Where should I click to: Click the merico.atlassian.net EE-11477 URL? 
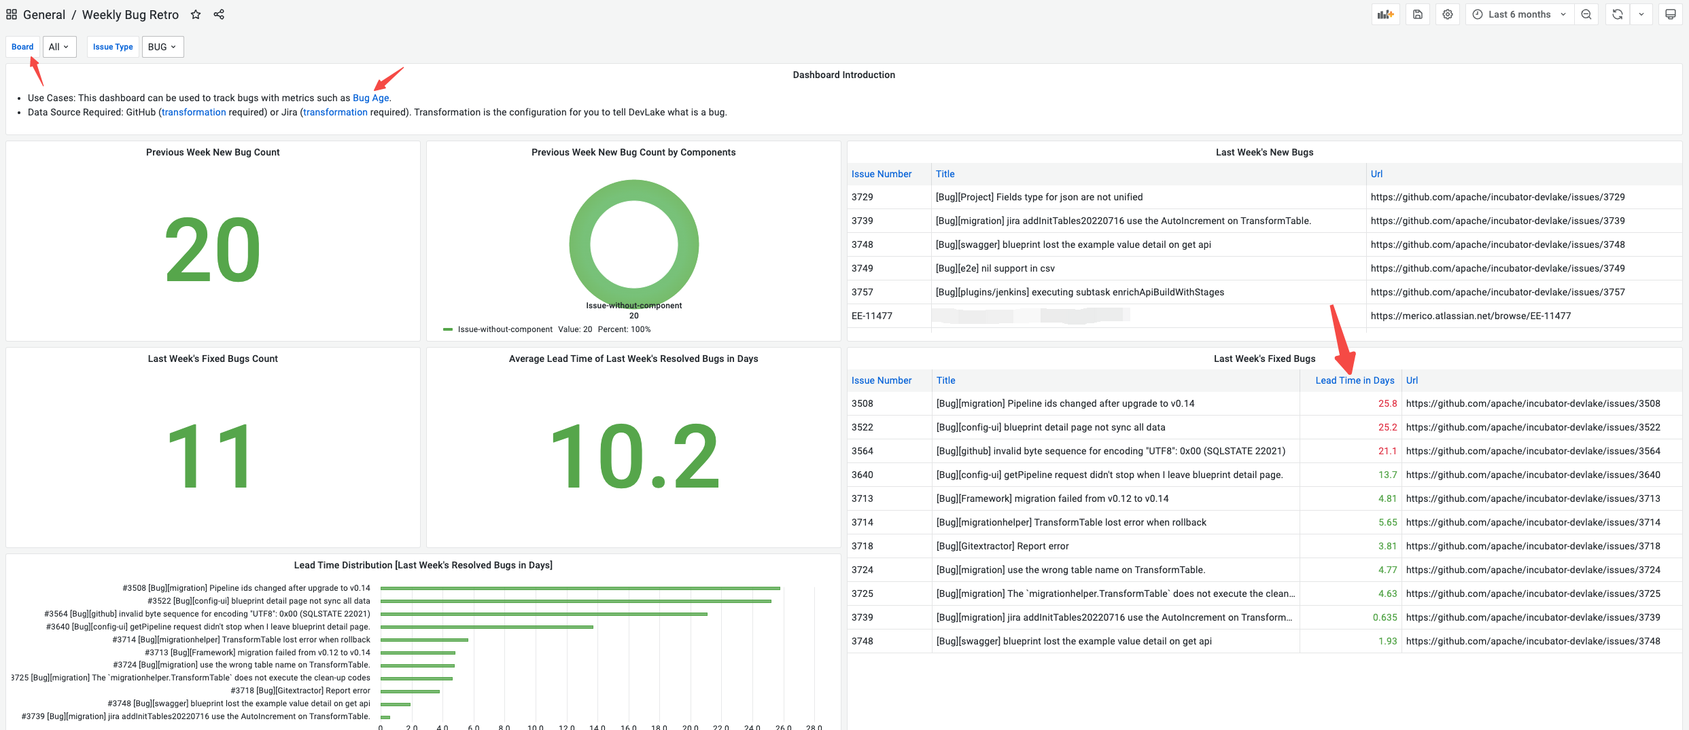(x=1471, y=316)
